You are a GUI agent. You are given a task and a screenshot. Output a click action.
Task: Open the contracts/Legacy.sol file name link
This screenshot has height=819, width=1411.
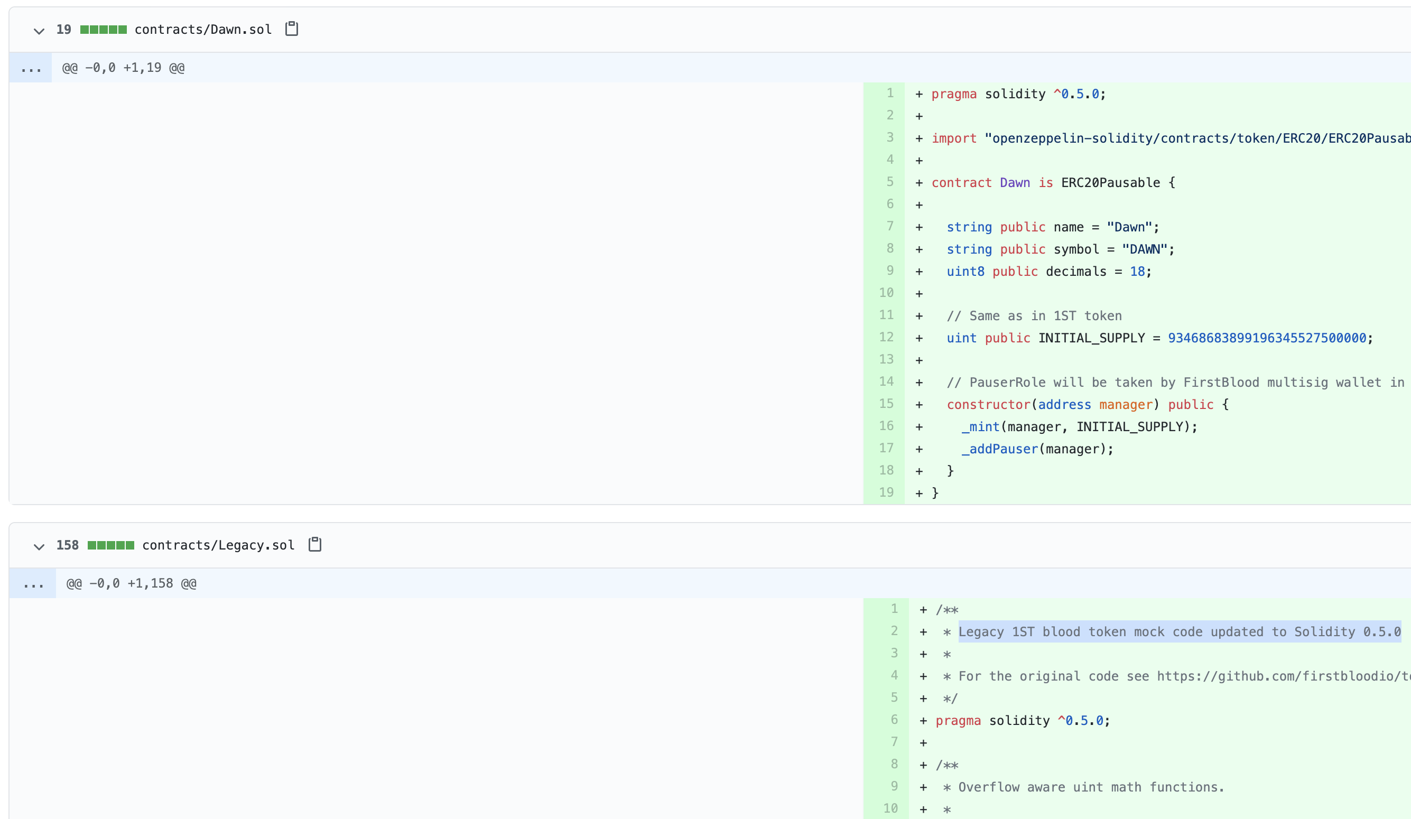pyautogui.click(x=218, y=545)
